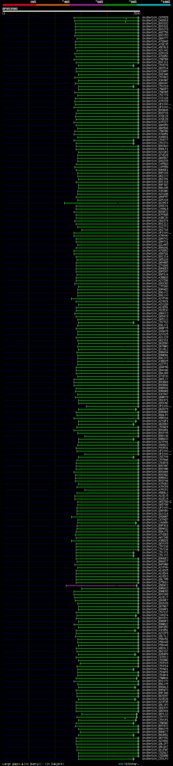Click the UniRef100_Q2LAK5 label
The height and width of the screenshot is (766, 173).
click(155, 245)
